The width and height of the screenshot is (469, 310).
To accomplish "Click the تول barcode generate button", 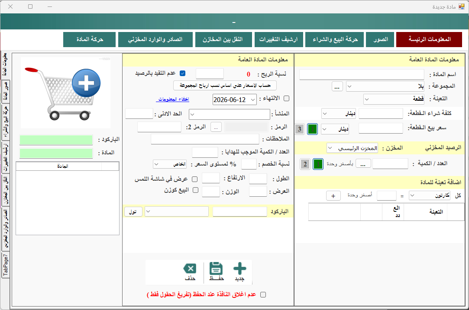I will point(133,211).
